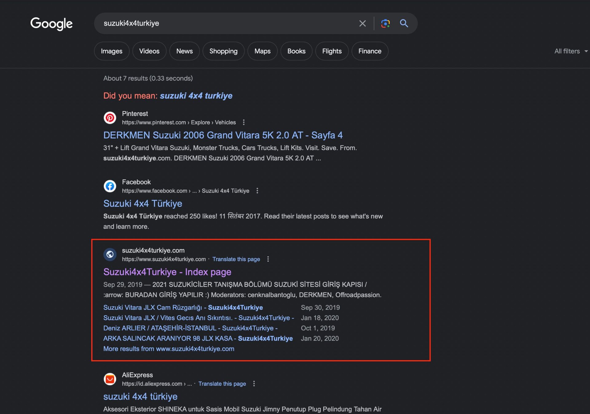
Task: Switch to the News tab
Action: point(184,51)
